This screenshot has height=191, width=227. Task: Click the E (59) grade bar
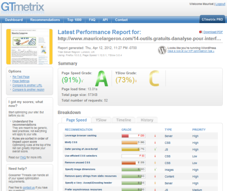(x=133, y=163)
